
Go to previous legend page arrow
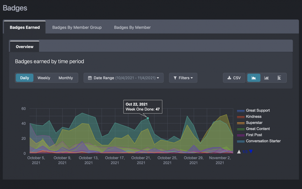pyautogui.click(x=239, y=152)
